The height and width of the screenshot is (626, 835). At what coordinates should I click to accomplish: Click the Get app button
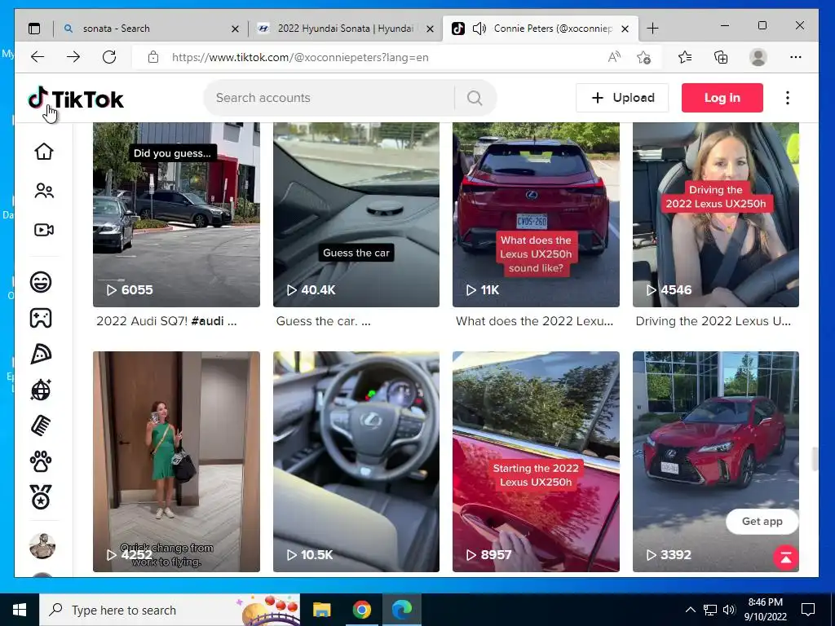[x=762, y=521]
